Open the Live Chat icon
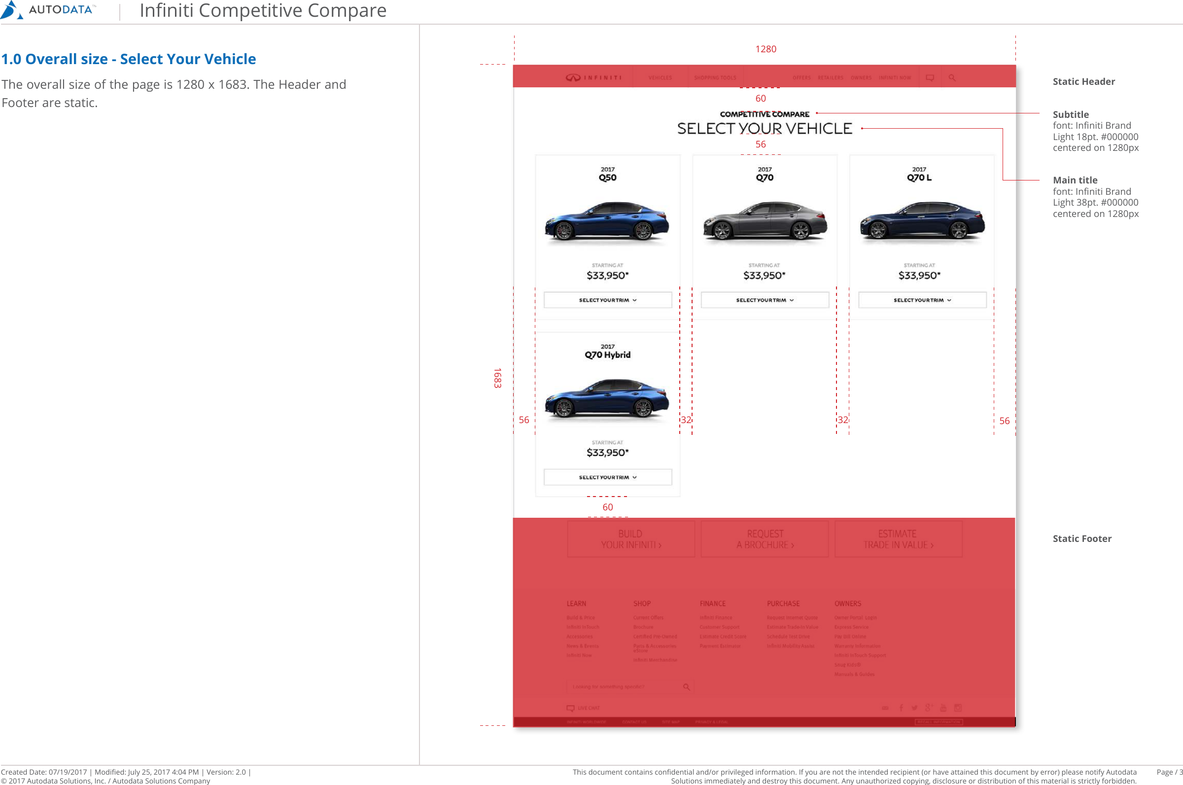The image size is (1183, 785). coord(570,708)
